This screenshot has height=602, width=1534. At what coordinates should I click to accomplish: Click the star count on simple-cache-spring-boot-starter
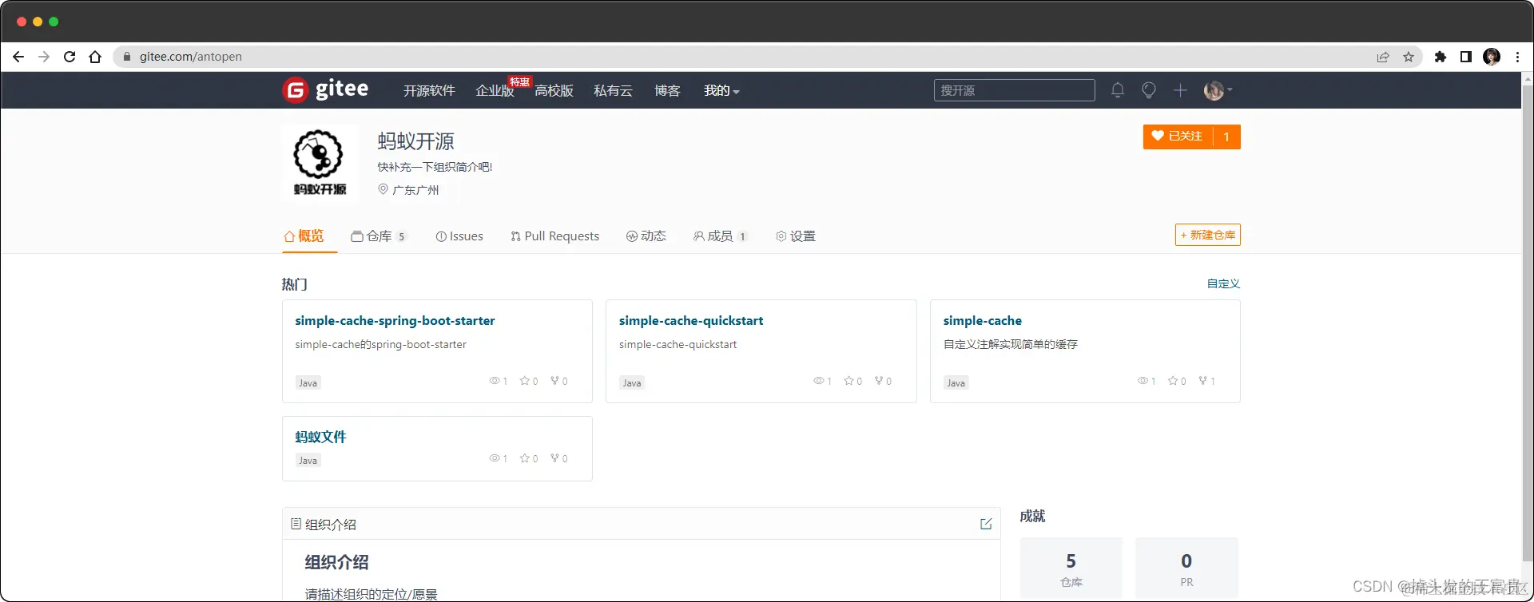click(x=529, y=381)
